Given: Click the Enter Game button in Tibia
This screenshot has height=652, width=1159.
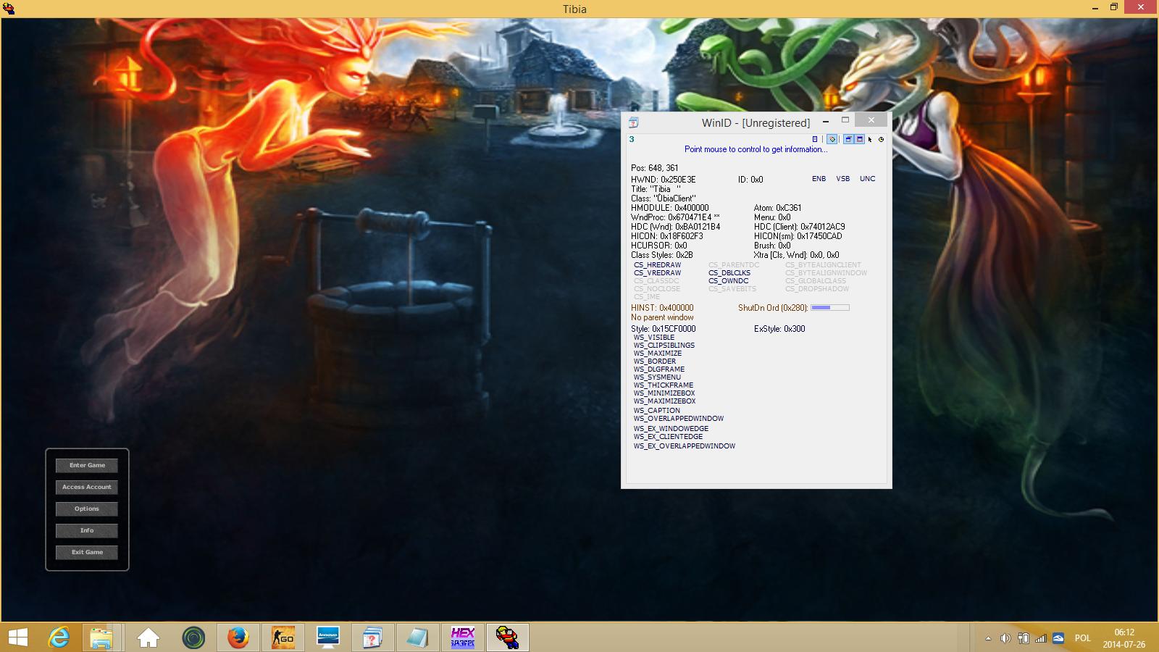Looking at the screenshot, I should coord(87,465).
